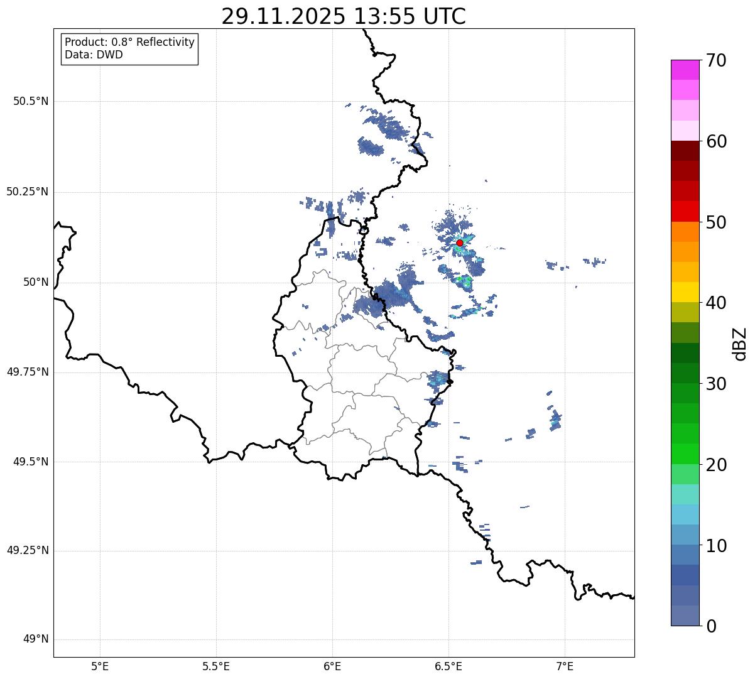
Task: Click the 49.75°N latitude label
Action: pyautogui.click(x=27, y=372)
